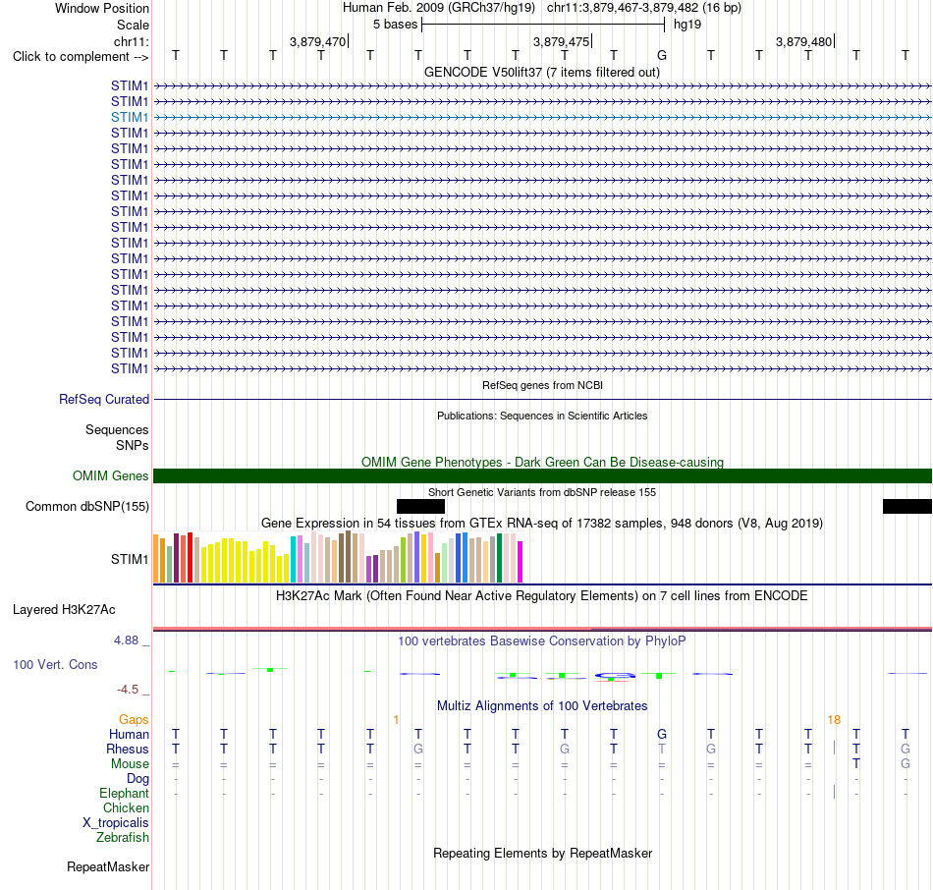Screen dimensions: 933x890
Task: Click the Zebrafish alignment row label
Action: click(x=123, y=837)
